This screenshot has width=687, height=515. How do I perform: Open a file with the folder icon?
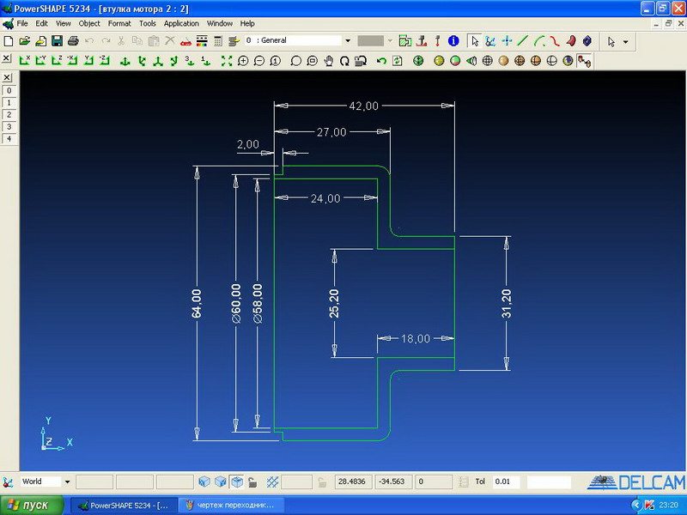click(x=25, y=41)
